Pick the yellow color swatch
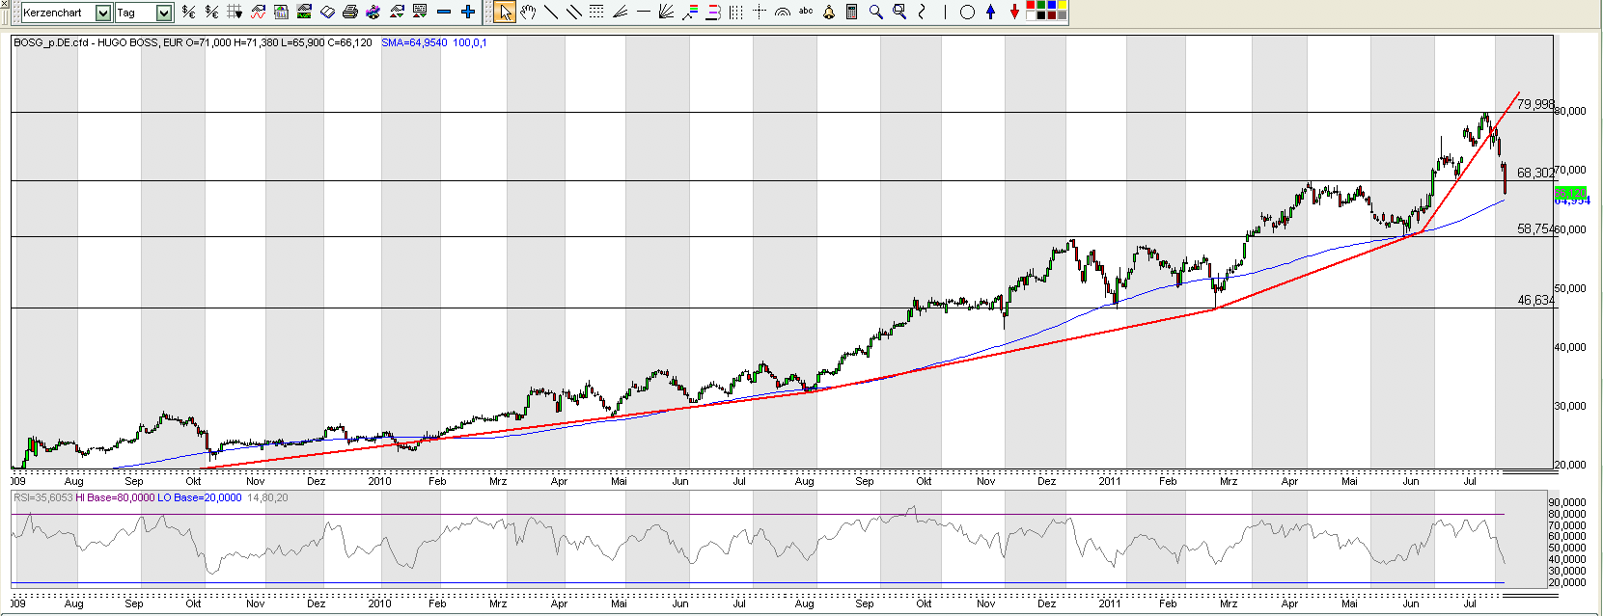This screenshot has height=616, width=1603. pos(1063,5)
